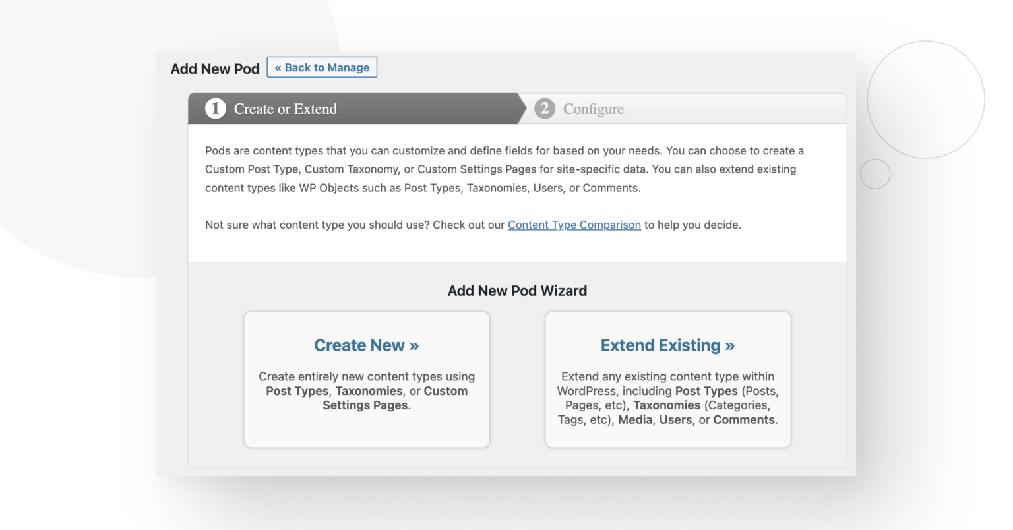Click the arrow divider between wizard steps
The width and height of the screenshot is (1013, 530).
(522, 109)
